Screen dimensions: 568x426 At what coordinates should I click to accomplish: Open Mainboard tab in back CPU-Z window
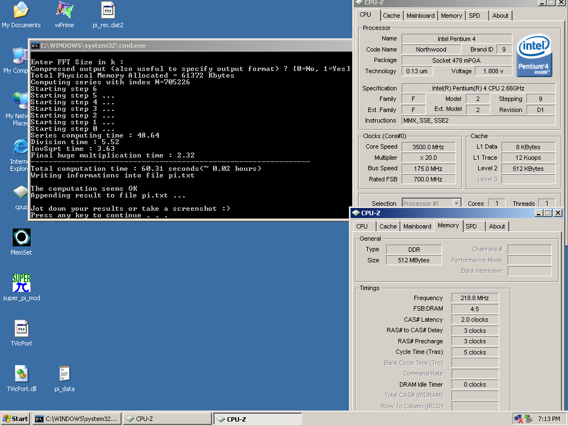[x=420, y=16]
